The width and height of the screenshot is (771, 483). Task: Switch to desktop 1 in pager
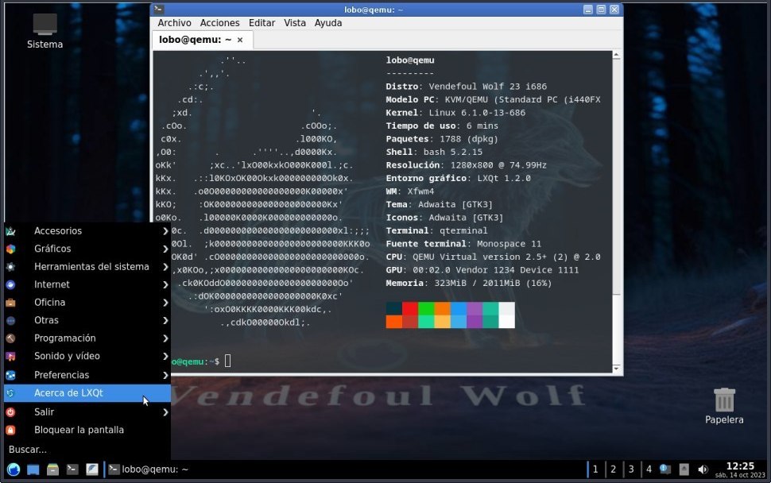(x=595, y=469)
